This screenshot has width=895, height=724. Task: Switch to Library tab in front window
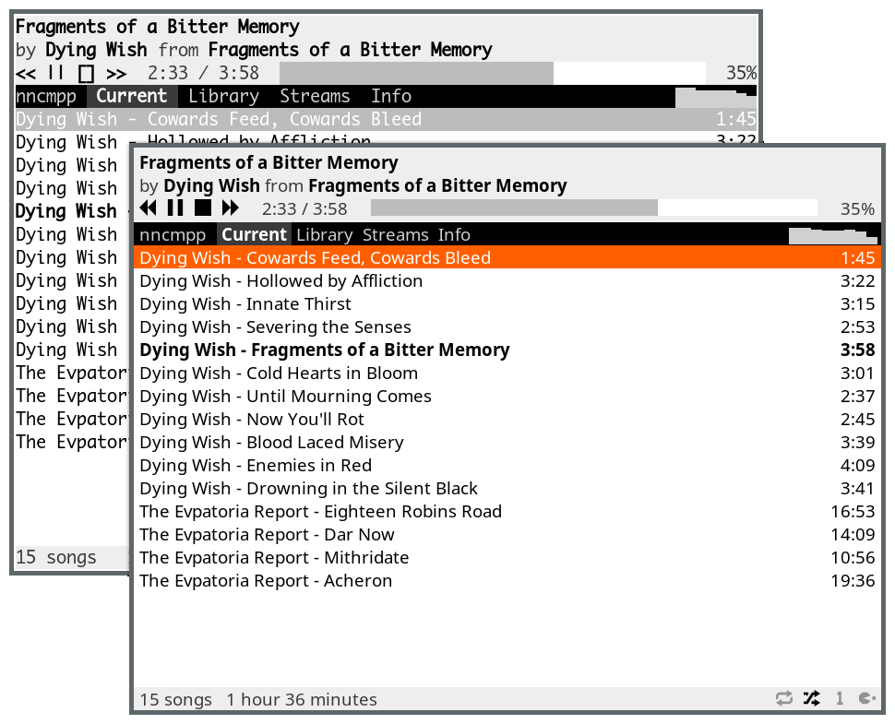[x=324, y=234]
